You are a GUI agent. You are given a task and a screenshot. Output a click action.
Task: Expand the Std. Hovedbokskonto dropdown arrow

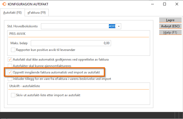click(119, 26)
